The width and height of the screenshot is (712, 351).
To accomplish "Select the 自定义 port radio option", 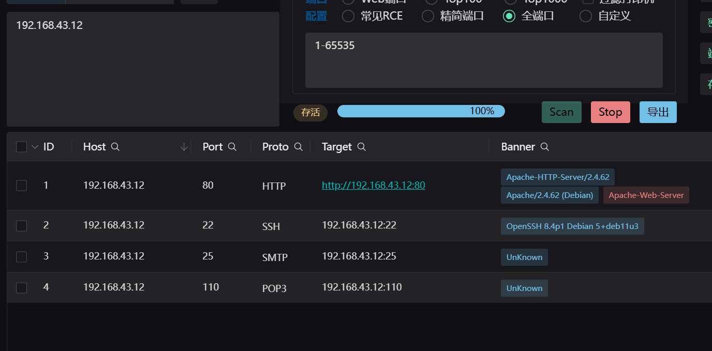I will coord(586,16).
